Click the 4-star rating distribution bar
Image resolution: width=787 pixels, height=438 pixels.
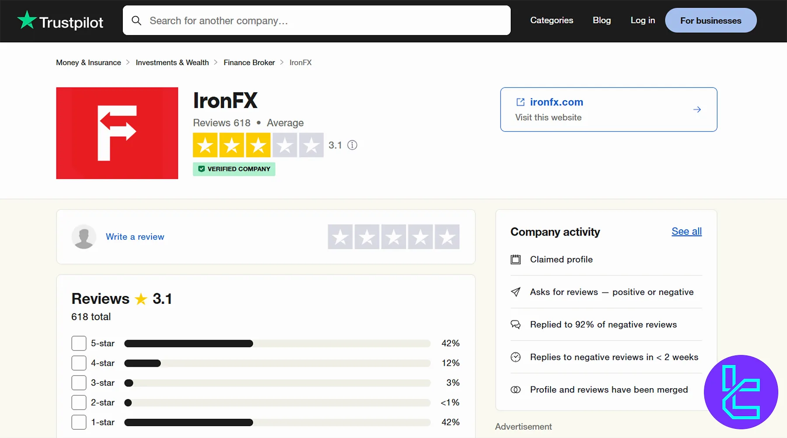coord(277,363)
